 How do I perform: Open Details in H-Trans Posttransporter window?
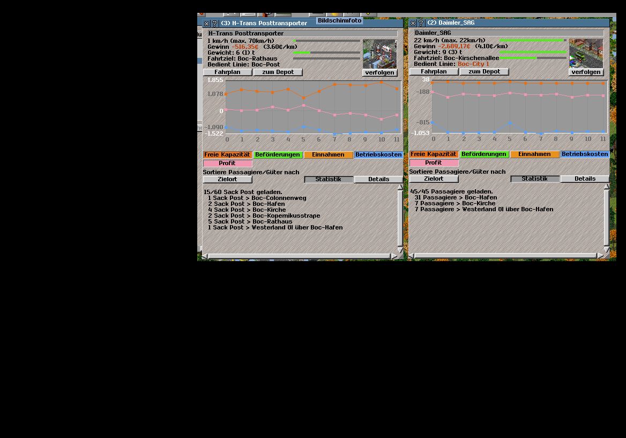(378, 180)
